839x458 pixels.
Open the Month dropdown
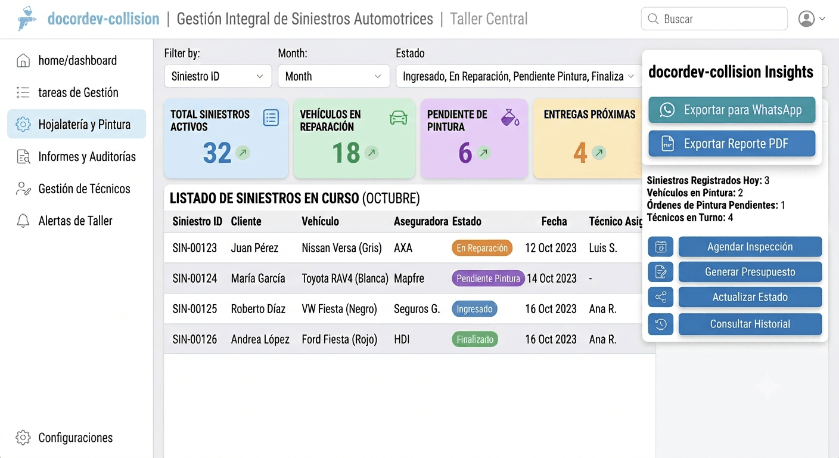(334, 76)
